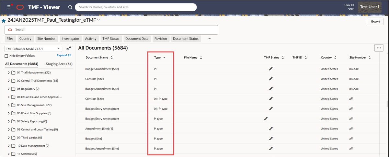Select the Revision filter chip
Screen dimensions: 389x157
coord(161,39)
